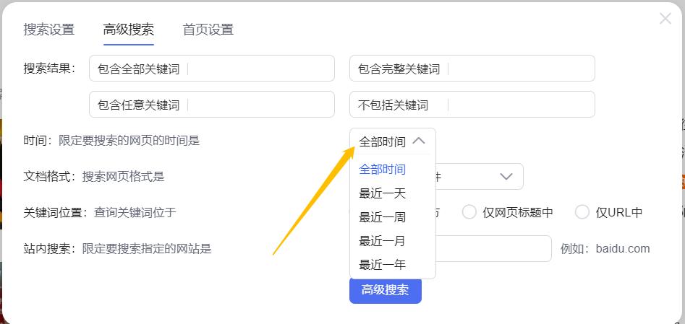This screenshot has width=685, height=324.
Task: Collapse time dropdown using the up chevron
Action: coord(418,141)
